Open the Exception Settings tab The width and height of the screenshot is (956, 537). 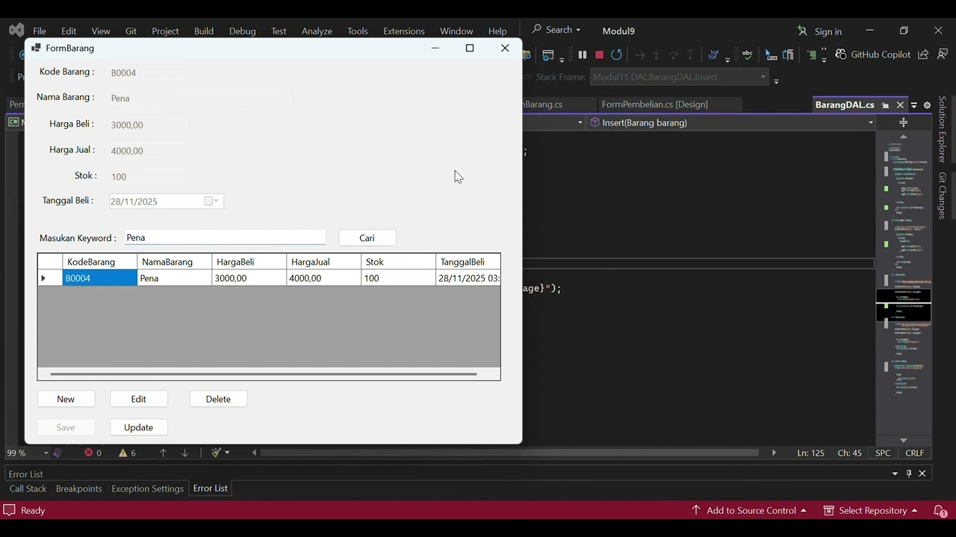click(x=147, y=489)
